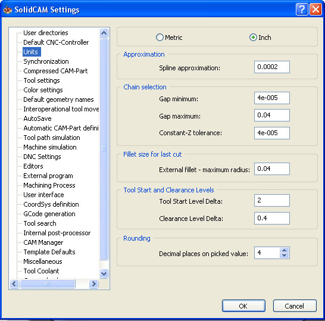
Task: Click the Spline approximation value field
Action: click(x=272, y=67)
